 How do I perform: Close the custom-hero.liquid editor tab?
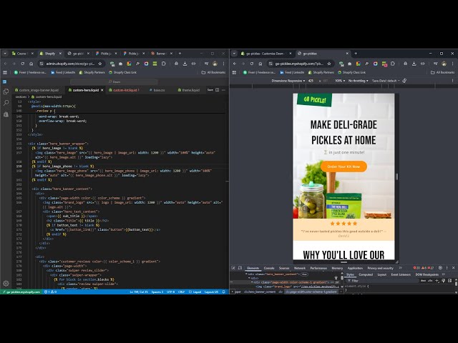point(102,90)
